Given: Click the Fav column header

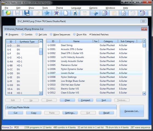Looking at the screenshot, I should [96, 41].
